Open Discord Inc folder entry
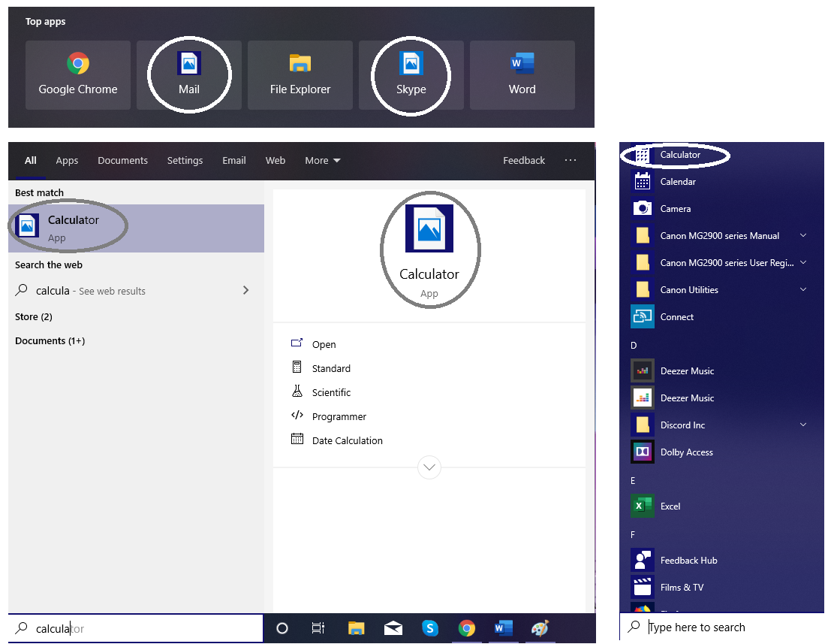Screen dimensions: 831x644 point(682,425)
